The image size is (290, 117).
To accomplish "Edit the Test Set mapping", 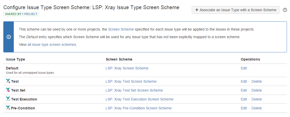I will coord(244,90).
